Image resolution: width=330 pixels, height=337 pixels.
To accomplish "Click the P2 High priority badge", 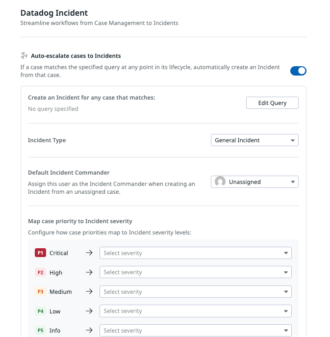I will tap(40, 273).
